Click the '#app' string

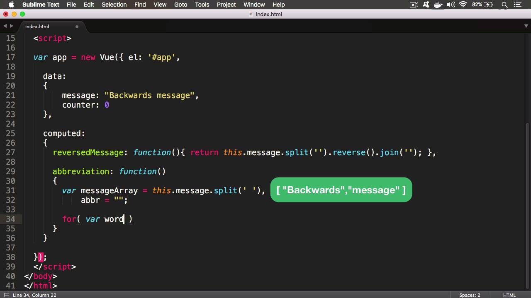[162, 57]
